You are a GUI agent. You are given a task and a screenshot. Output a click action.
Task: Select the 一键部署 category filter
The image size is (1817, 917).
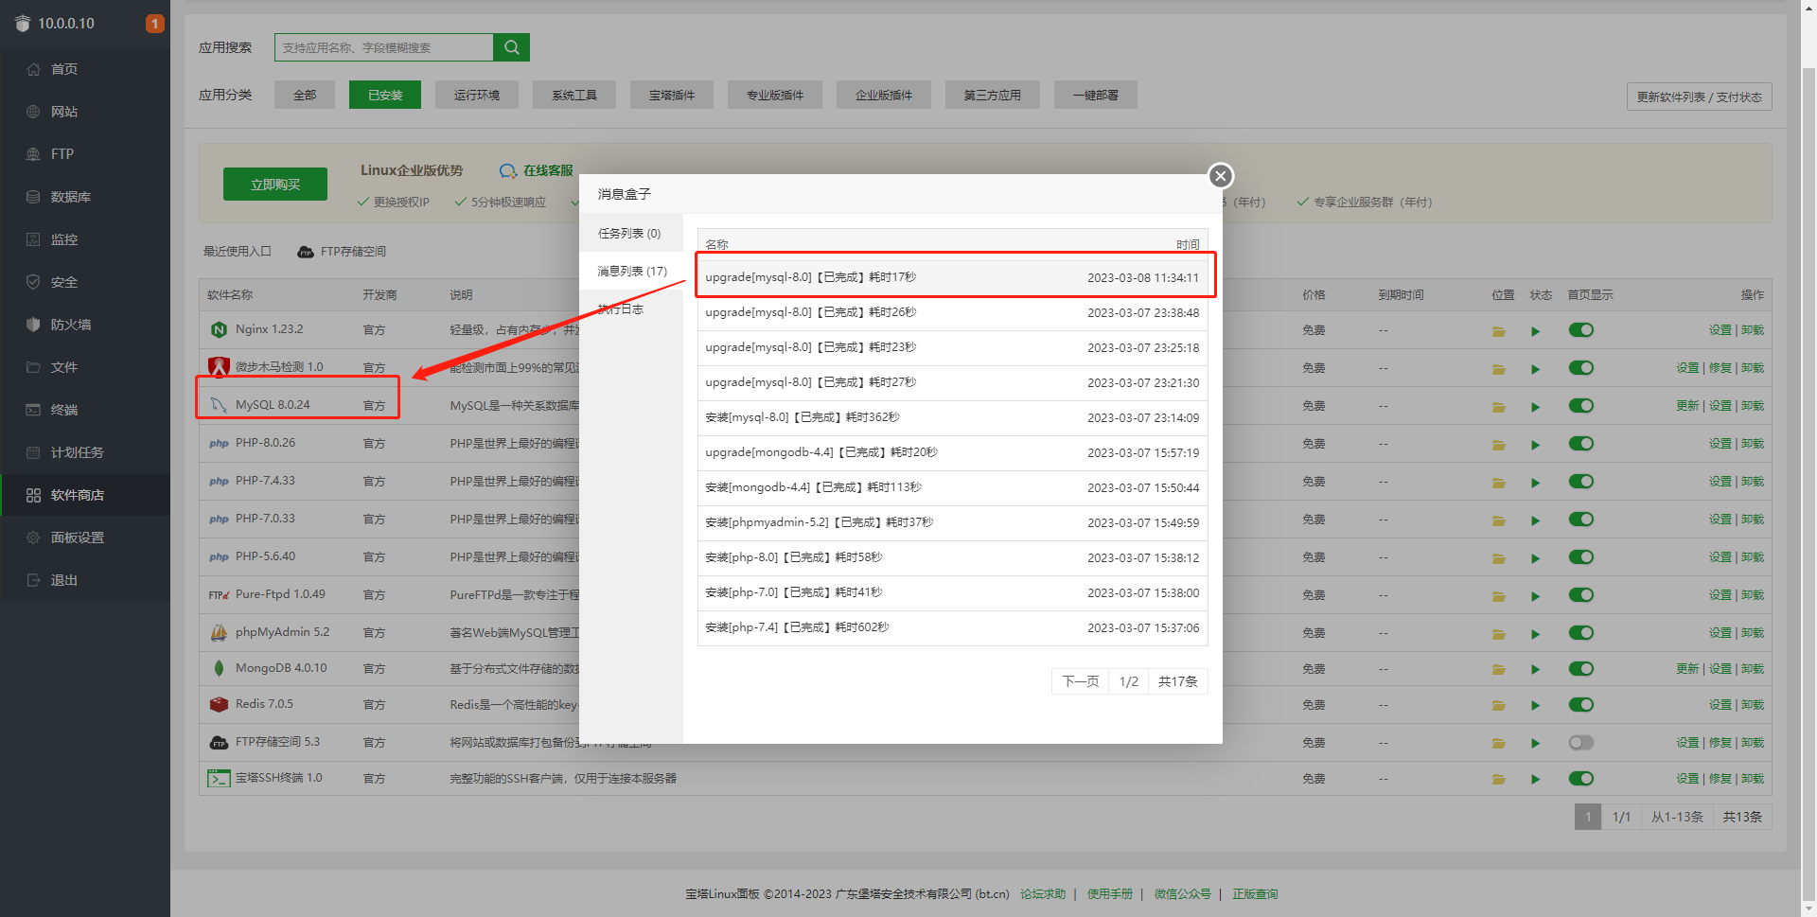[1096, 95]
